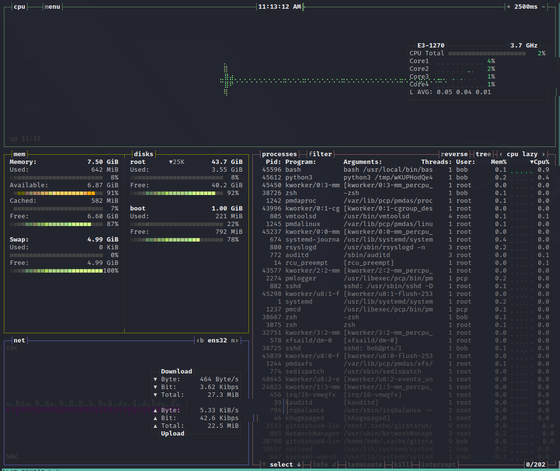Screen dimensions: 560x471
Task: Select the rsyslogd process row
Action: tap(405, 247)
